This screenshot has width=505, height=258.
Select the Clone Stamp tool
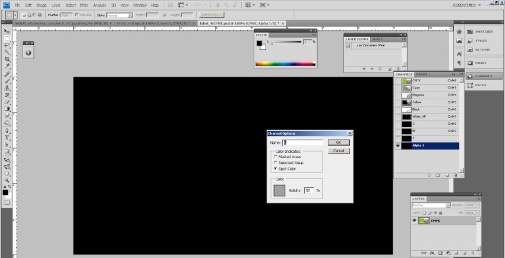(x=7, y=88)
